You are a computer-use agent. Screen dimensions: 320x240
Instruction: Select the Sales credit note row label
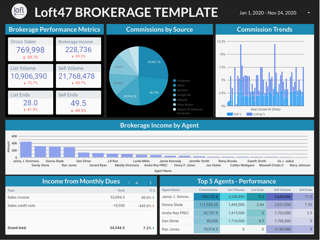pyautogui.click(x=21, y=205)
